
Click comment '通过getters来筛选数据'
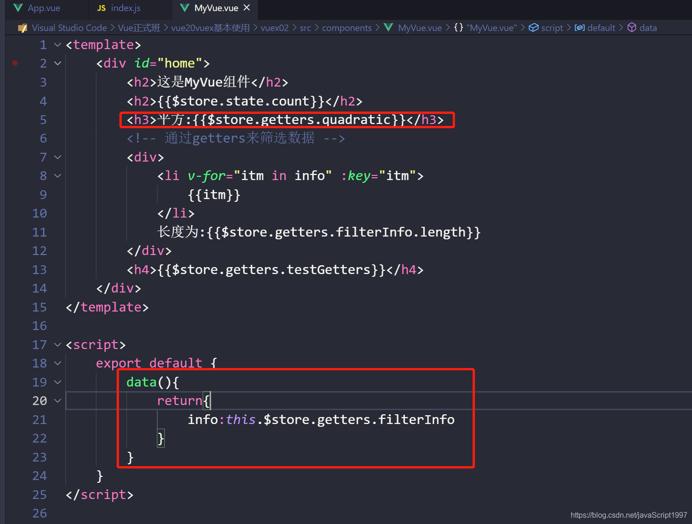tap(239, 138)
